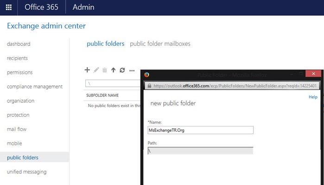
Task: Add a new public folder with plus icon
Action: pyautogui.click(x=87, y=70)
